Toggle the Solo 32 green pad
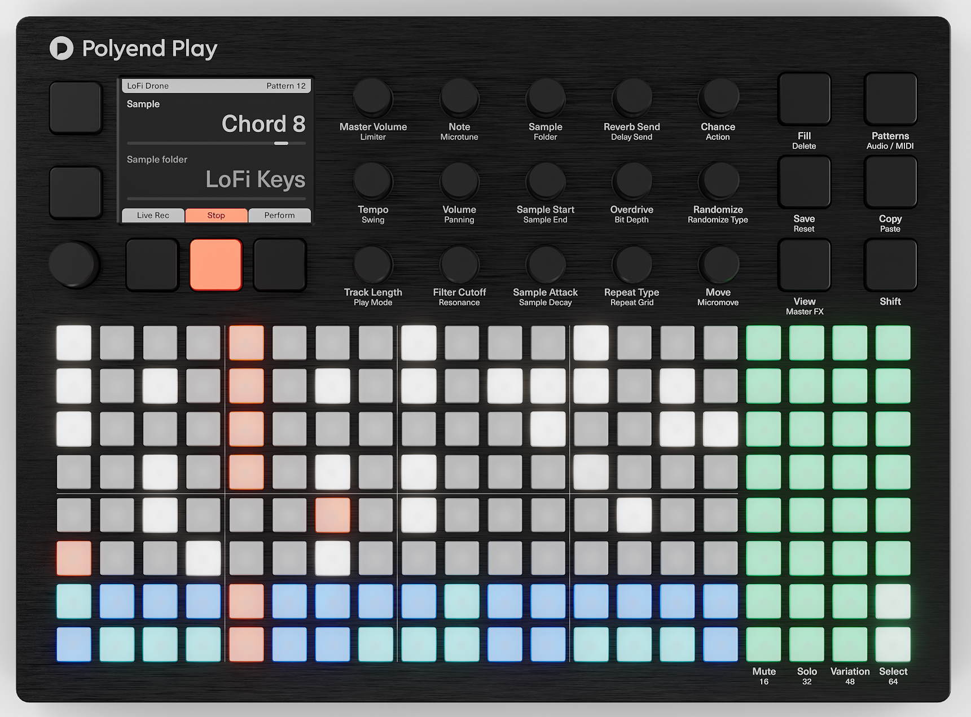The image size is (971, 717). pyautogui.click(x=807, y=644)
